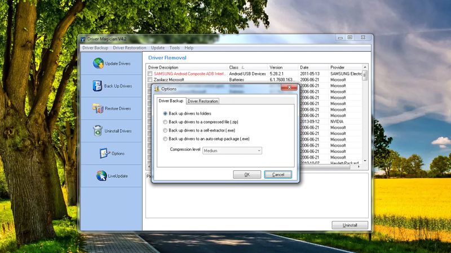
Task: Sort by the Version column header
Action: point(283,67)
